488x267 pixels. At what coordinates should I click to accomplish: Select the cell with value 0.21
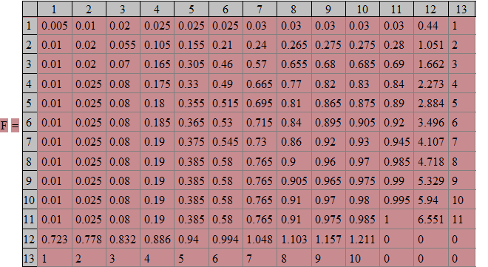click(226, 44)
